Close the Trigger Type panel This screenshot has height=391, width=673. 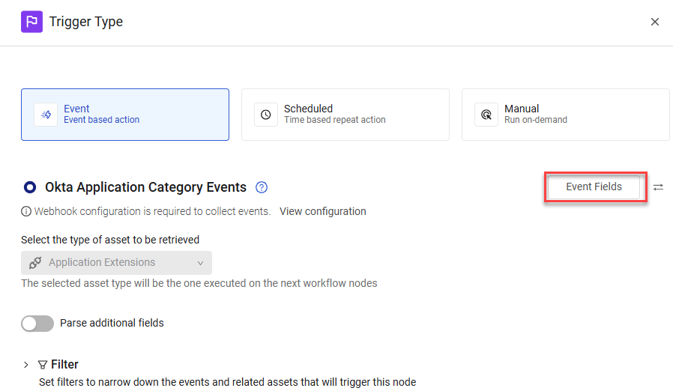pyautogui.click(x=654, y=22)
